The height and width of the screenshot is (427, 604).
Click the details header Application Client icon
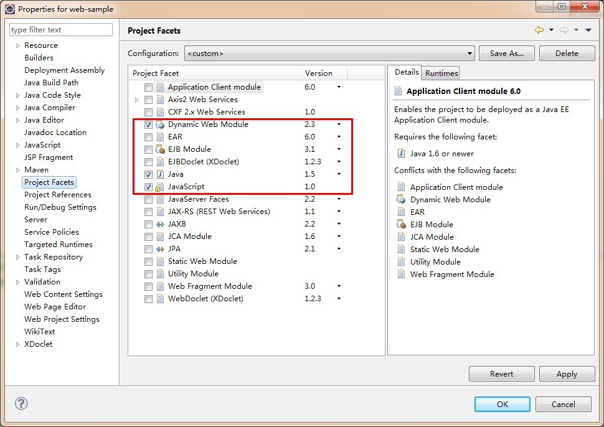click(x=399, y=91)
